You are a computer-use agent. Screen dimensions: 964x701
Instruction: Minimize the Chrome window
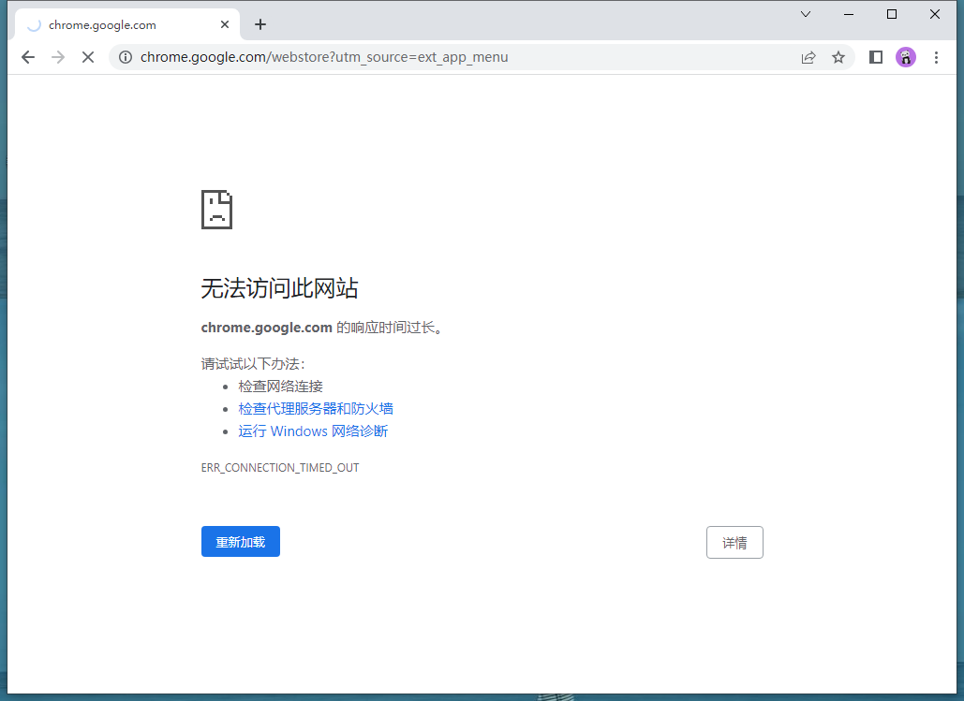click(849, 14)
